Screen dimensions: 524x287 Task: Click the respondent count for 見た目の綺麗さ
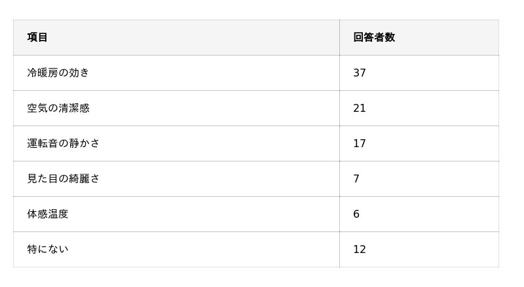pyautogui.click(x=356, y=178)
